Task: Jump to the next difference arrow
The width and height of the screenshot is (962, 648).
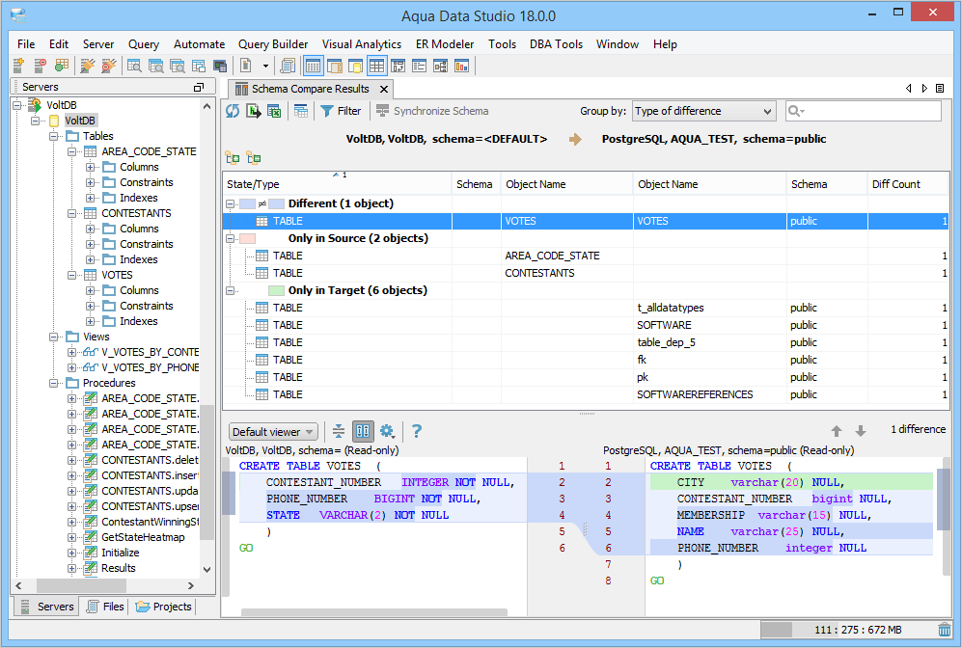Action: click(x=861, y=431)
